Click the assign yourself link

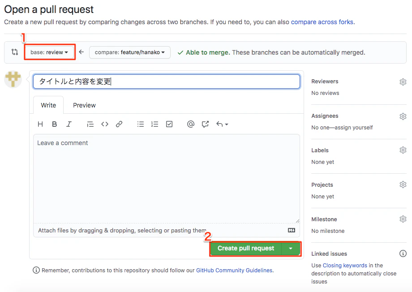click(x=354, y=128)
